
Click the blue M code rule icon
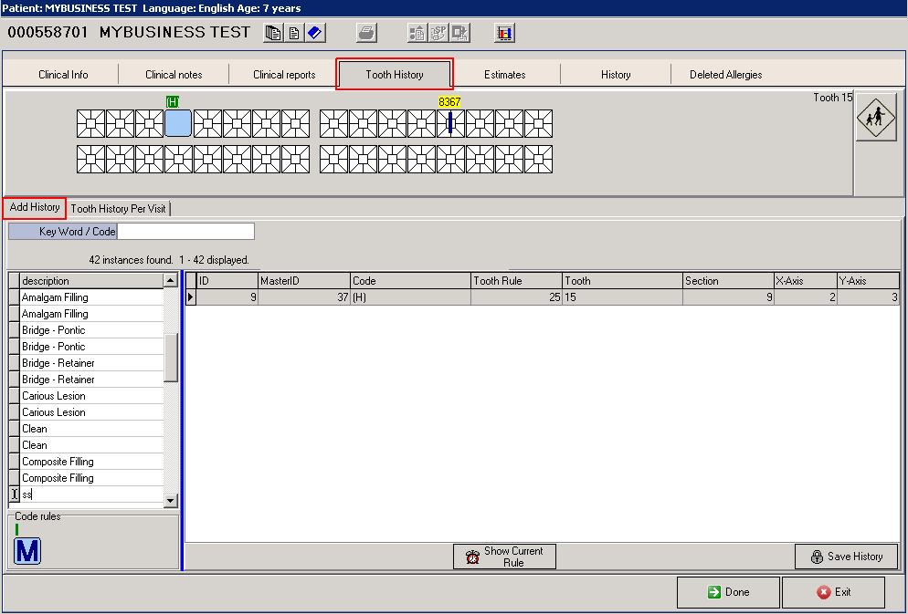pyautogui.click(x=27, y=551)
